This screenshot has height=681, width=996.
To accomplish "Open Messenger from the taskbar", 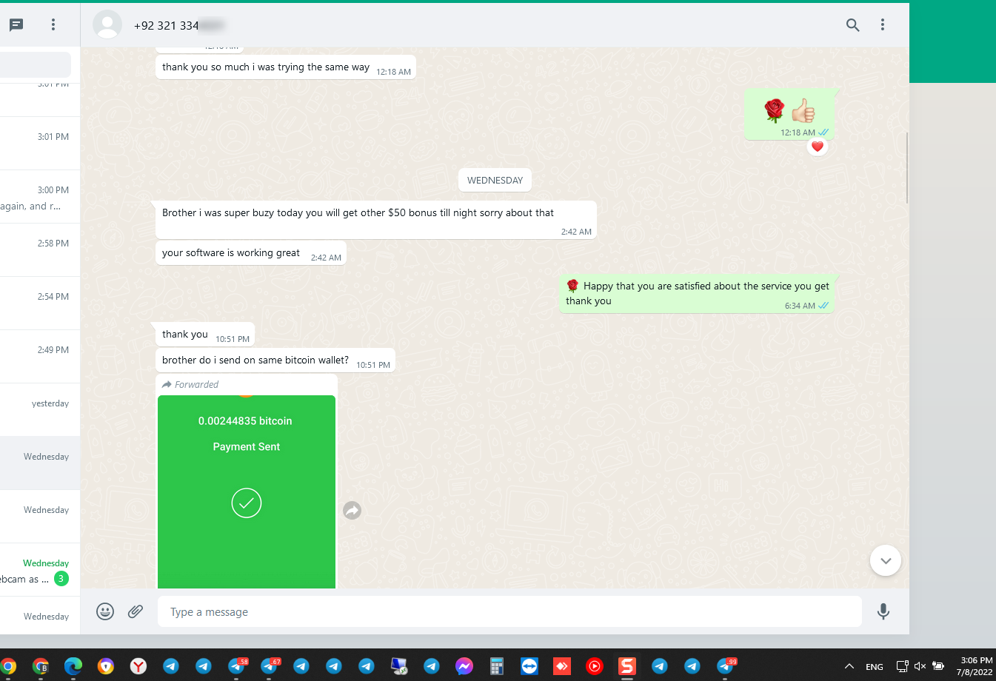I will click(x=464, y=666).
